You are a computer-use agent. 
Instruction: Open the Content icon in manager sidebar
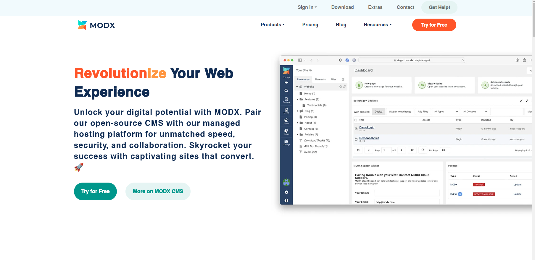pos(286,100)
